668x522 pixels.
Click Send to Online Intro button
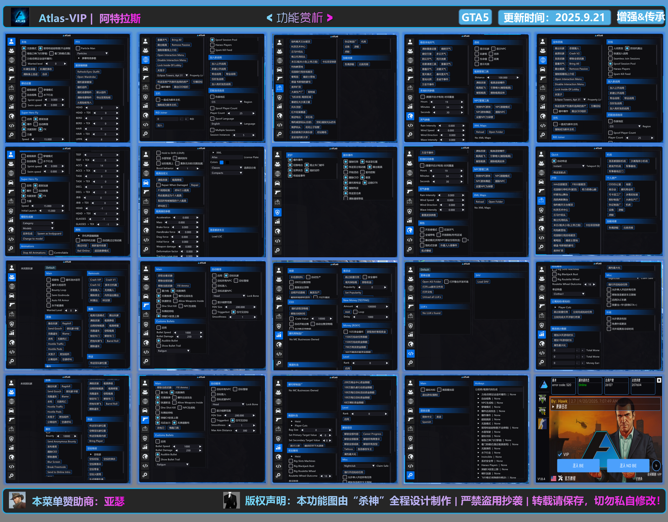(x=59, y=472)
